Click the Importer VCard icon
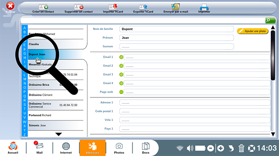279x156 pixels. coord(113,7)
